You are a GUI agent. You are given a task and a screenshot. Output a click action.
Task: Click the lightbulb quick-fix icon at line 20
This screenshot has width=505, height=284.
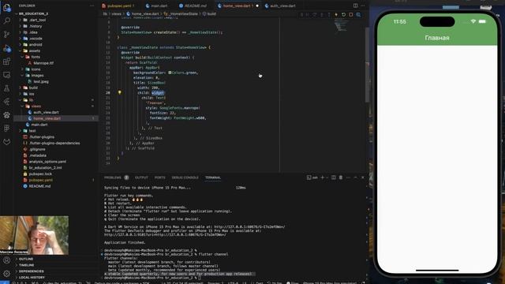tap(119, 92)
